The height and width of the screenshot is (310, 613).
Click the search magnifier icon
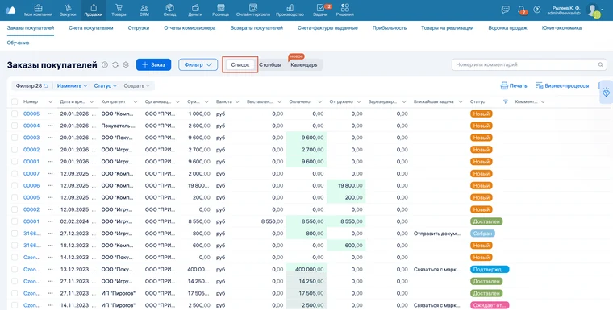600,64
